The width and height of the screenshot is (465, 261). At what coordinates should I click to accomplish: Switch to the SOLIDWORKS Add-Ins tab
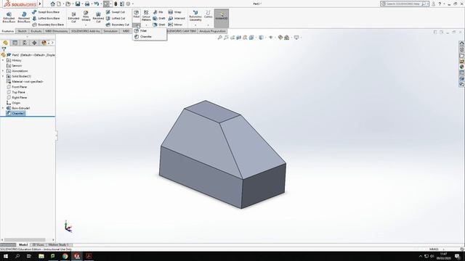click(x=86, y=31)
